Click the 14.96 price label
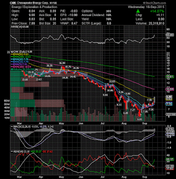 (x=65, y=77)
